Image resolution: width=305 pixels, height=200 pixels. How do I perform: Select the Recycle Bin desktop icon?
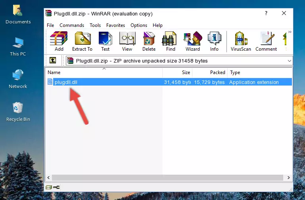tap(18, 112)
